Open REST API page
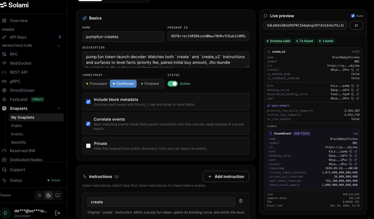This screenshot has height=219, width=374. [x=19, y=72]
